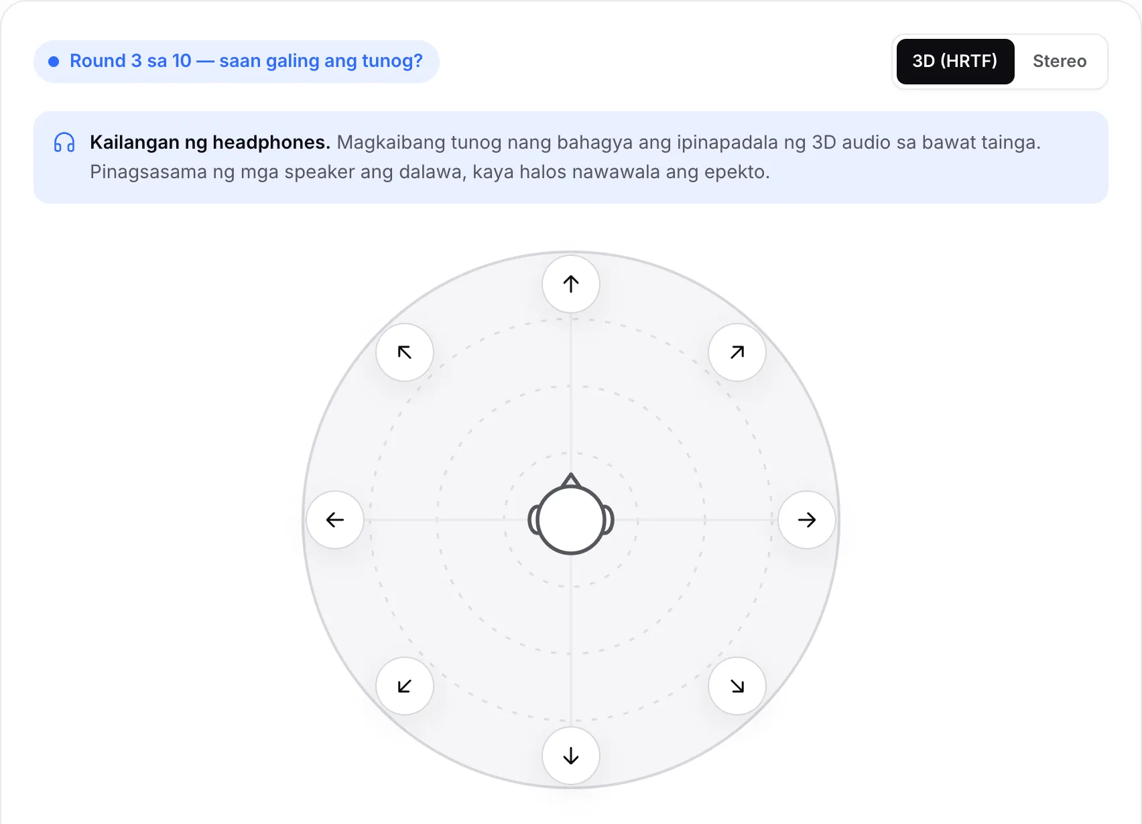
Task: Choose the left arrow direction button
Action: [335, 520]
